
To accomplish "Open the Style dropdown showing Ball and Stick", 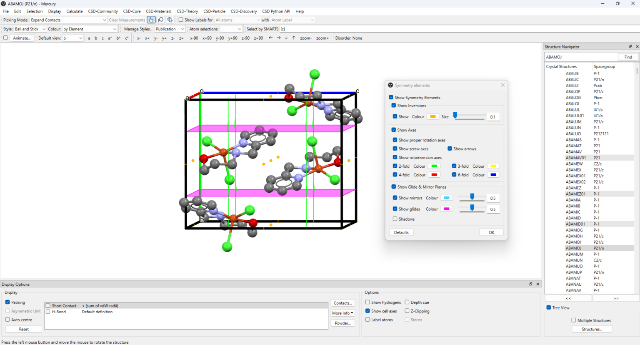I will click(29, 29).
